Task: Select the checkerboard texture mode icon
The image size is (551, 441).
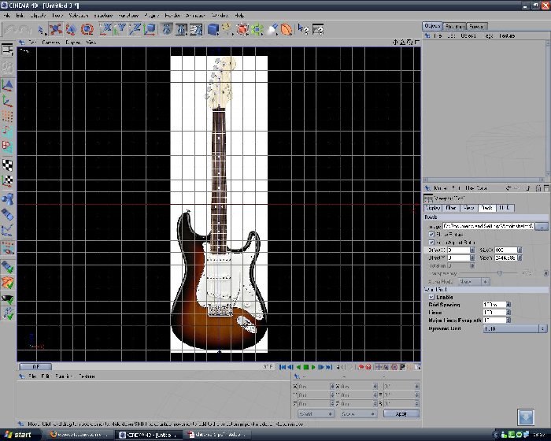Action: [7, 165]
